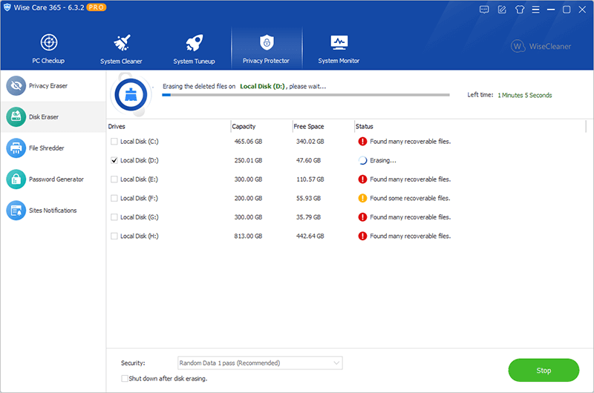Image resolution: width=594 pixels, height=393 pixels.
Task: Open the Security method dropdown
Action: pyautogui.click(x=260, y=363)
